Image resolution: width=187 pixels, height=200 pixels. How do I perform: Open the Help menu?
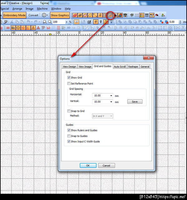pos(68,9)
